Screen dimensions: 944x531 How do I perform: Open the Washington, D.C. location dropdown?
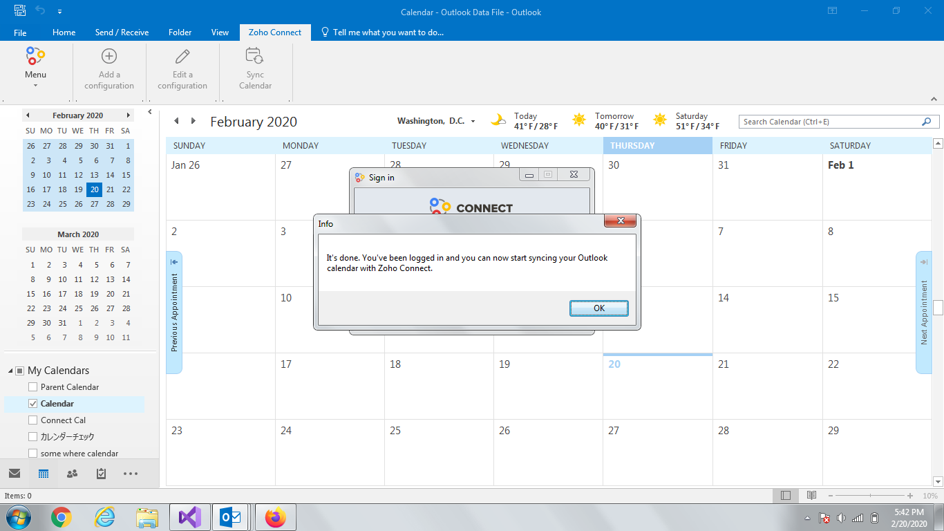(473, 122)
